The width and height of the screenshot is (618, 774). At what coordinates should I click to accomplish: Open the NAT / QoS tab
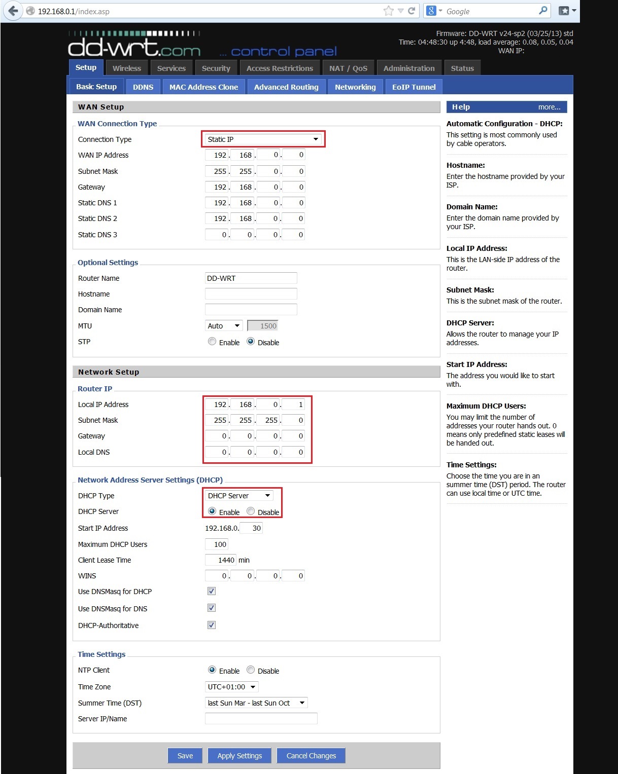click(x=348, y=68)
